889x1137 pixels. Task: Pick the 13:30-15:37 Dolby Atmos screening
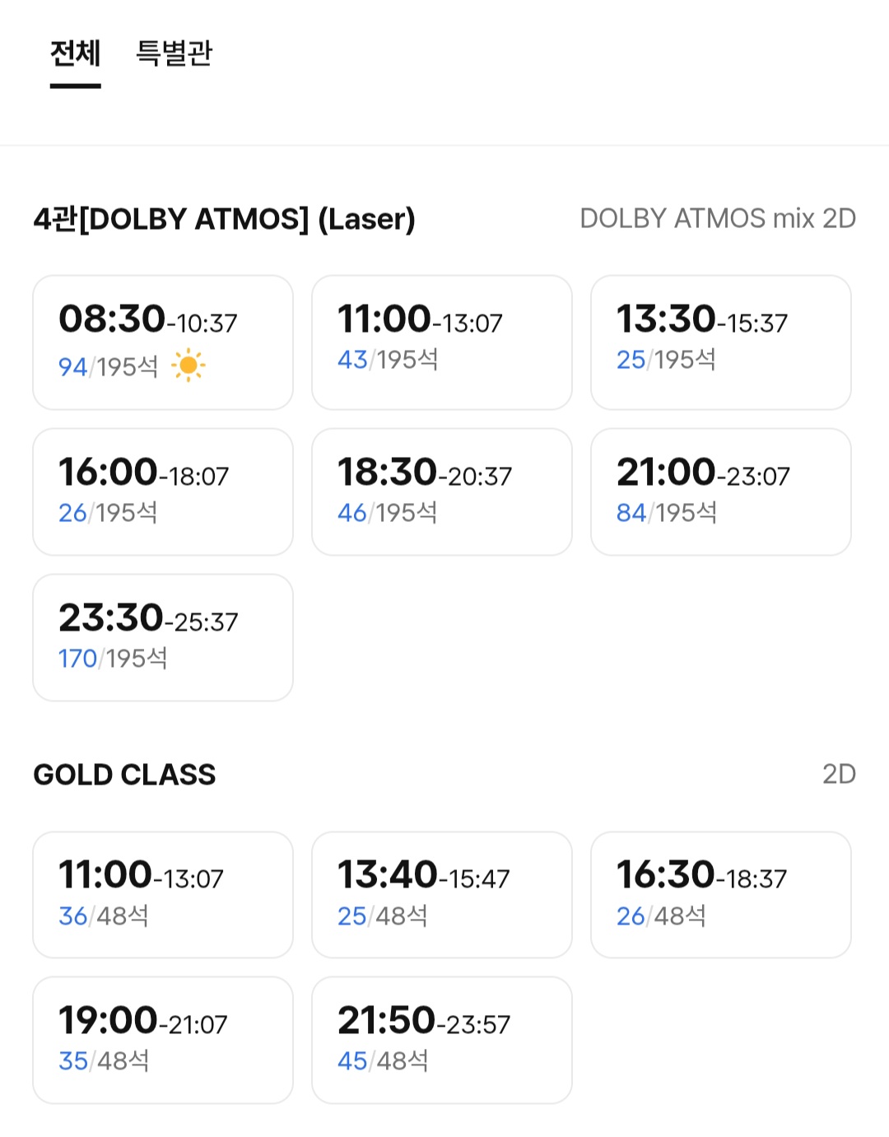(x=721, y=342)
